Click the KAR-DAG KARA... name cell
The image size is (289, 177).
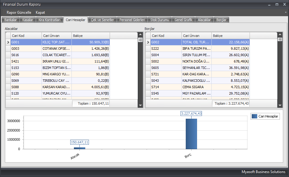coord(196,74)
